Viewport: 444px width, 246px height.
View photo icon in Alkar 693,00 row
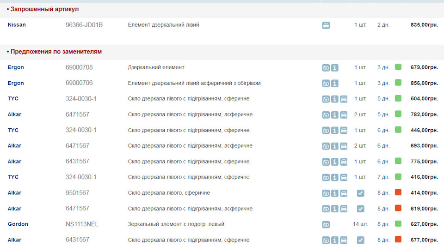(x=326, y=146)
